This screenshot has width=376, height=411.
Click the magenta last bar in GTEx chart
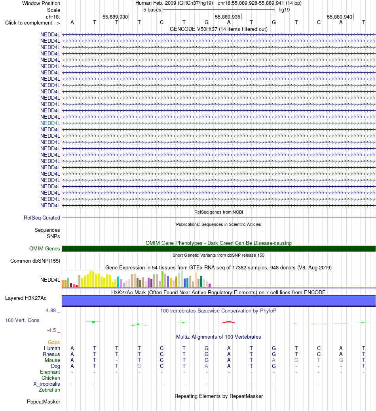point(209,286)
